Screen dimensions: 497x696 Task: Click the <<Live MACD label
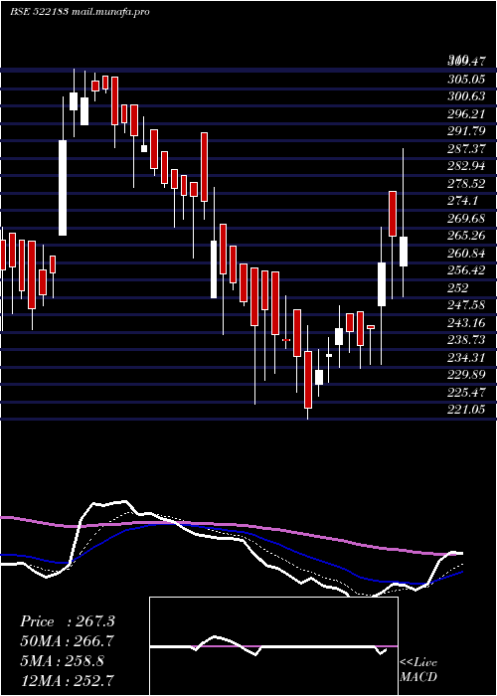click(418, 669)
